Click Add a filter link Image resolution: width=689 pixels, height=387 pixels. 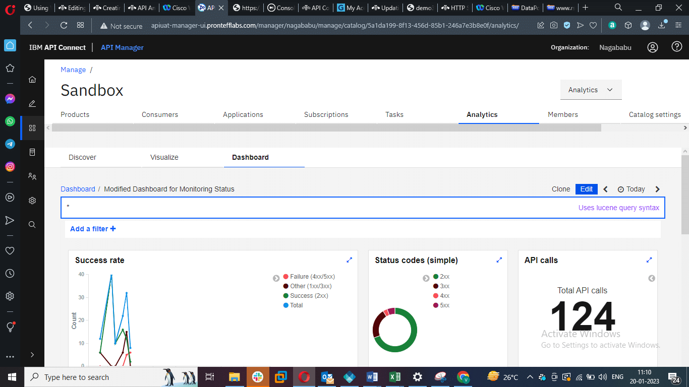pos(93,229)
